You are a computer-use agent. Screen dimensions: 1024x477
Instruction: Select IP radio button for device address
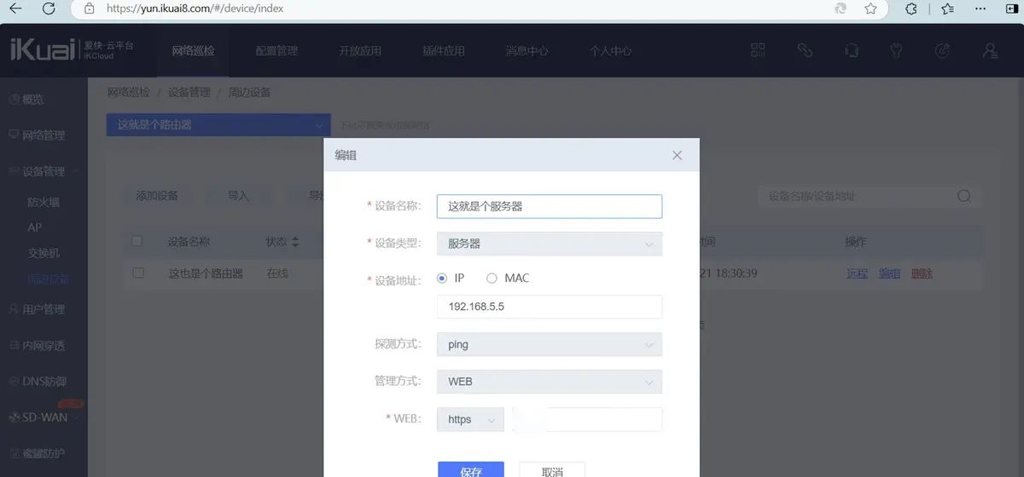click(442, 278)
